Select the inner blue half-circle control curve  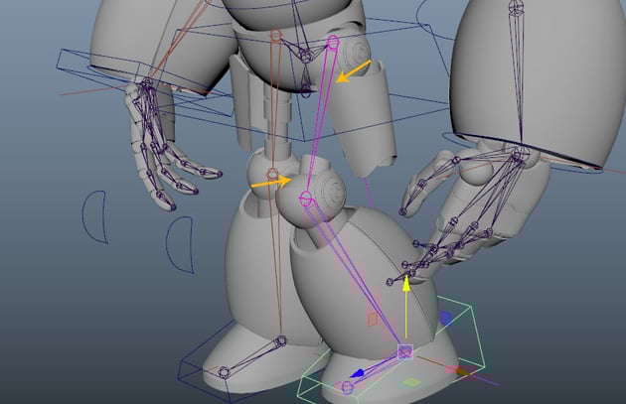coord(180,245)
